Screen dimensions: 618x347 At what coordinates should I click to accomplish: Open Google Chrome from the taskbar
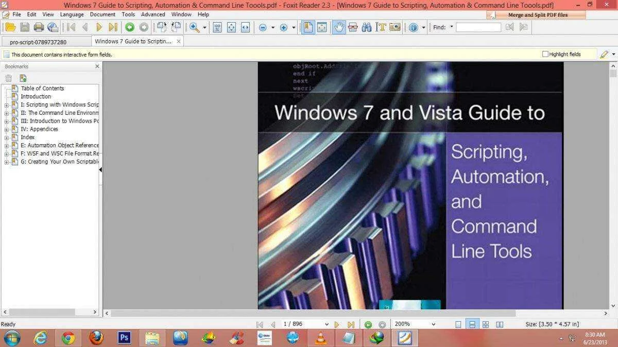pyautogui.click(x=68, y=338)
